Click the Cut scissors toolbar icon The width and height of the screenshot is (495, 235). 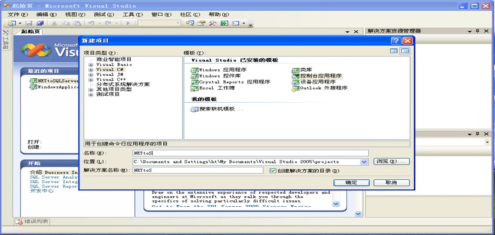coord(54,23)
